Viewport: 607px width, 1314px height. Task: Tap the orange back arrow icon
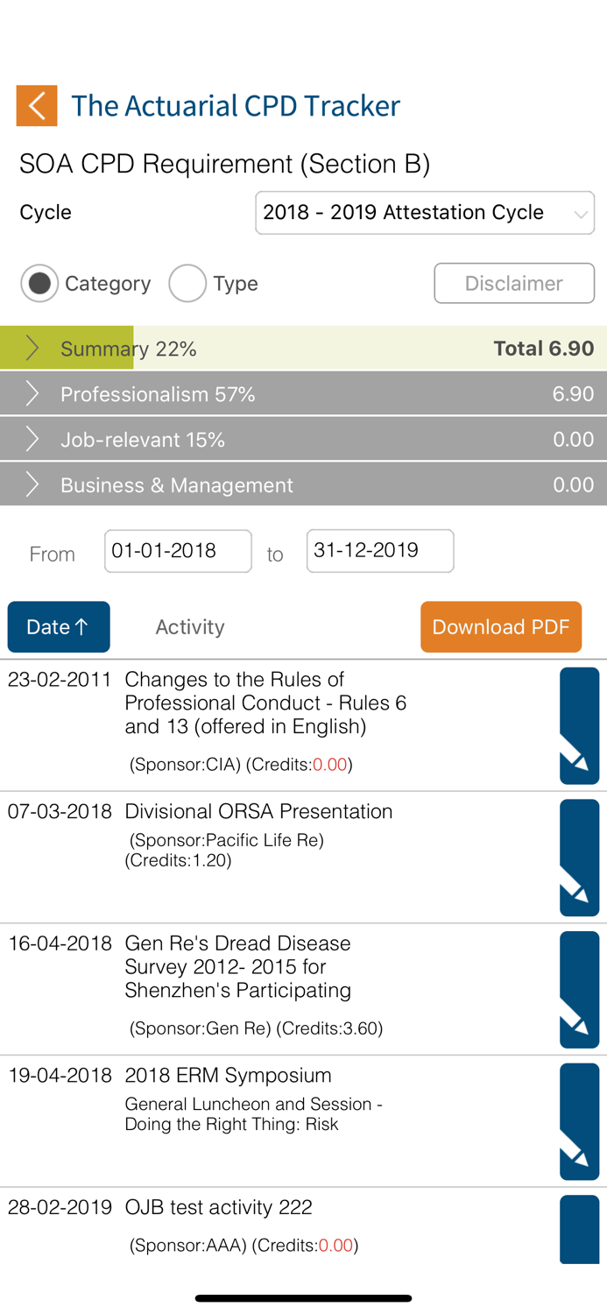click(36, 105)
